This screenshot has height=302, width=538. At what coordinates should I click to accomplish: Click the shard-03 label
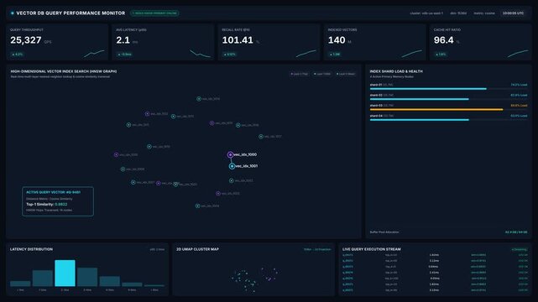click(x=376, y=106)
